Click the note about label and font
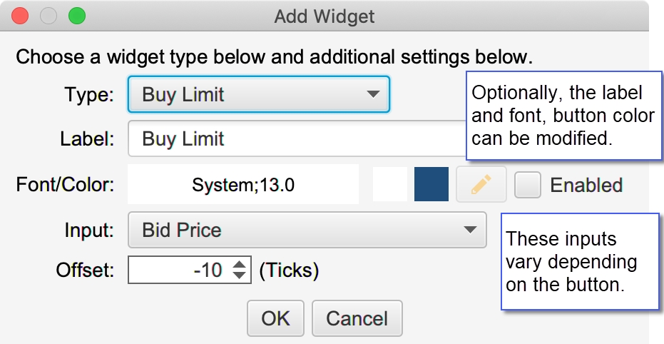Viewport: 664px width, 344px height. point(564,115)
